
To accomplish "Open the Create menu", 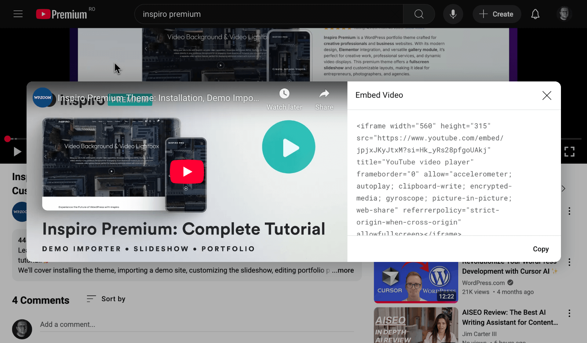I will tap(497, 14).
